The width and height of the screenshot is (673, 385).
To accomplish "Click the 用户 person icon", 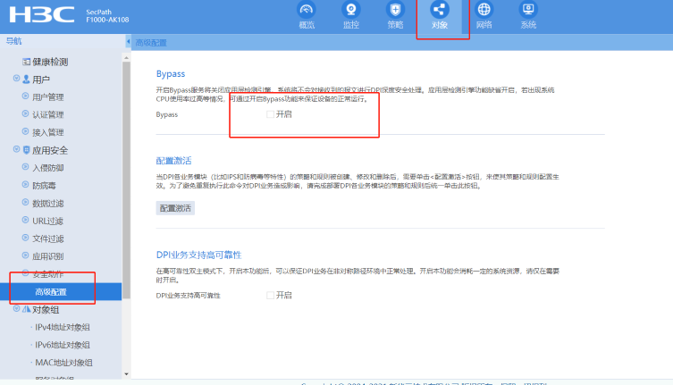I will pos(26,80).
